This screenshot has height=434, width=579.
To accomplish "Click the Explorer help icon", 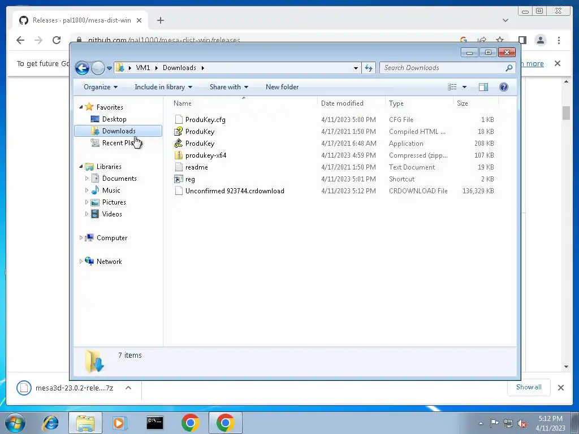I will [x=503, y=87].
